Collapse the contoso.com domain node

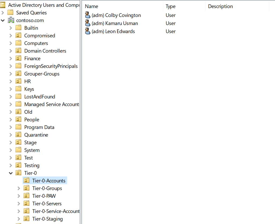click(3, 20)
